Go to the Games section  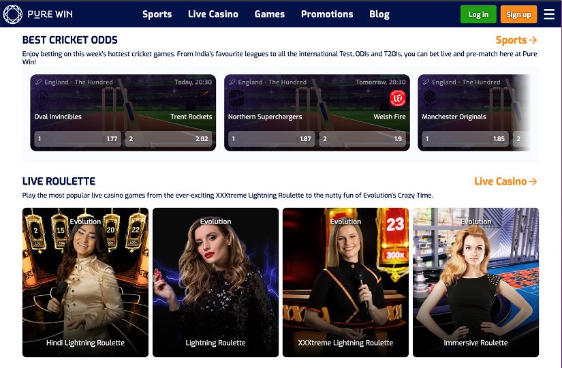270,14
